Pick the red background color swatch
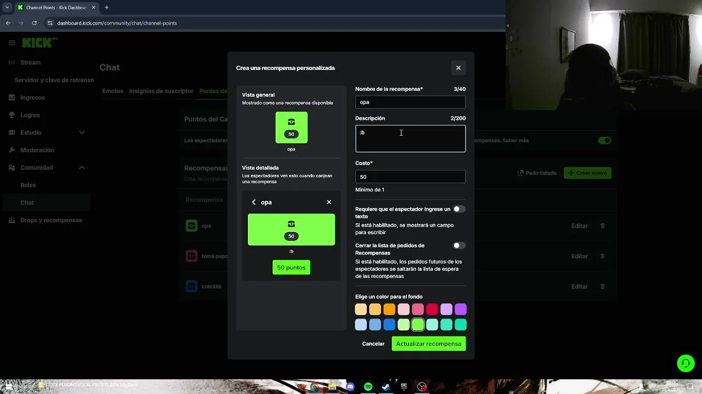Image resolution: width=702 pixels, height=394 pixels. 432,310
